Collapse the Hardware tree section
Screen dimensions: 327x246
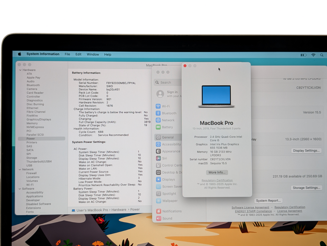pos(20,70)
